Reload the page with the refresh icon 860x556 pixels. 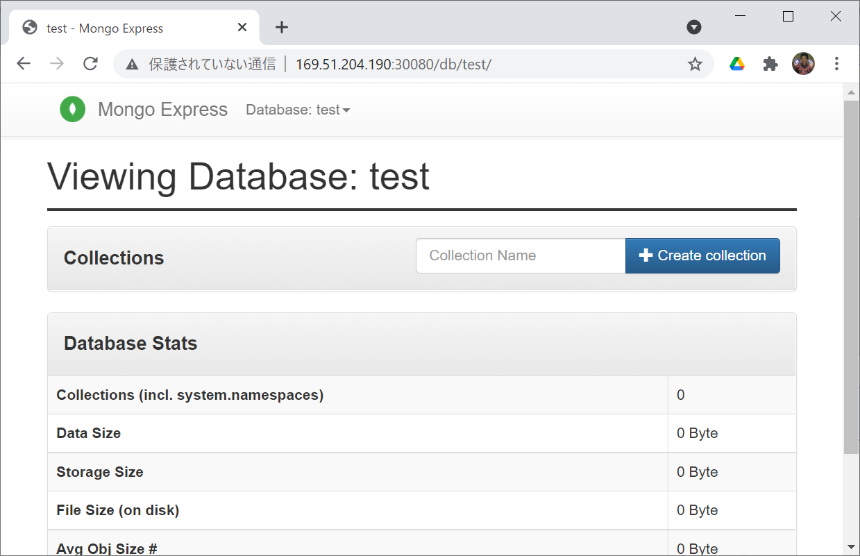coord(90,64)
